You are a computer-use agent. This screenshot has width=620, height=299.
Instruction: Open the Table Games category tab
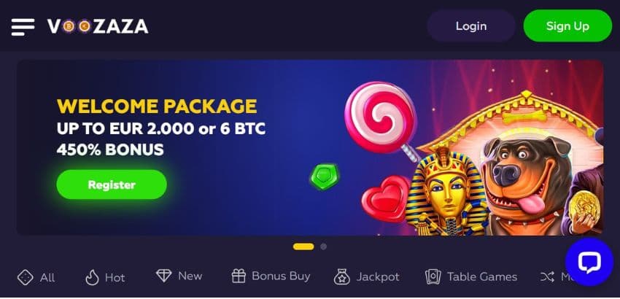[x=471, y=277]
